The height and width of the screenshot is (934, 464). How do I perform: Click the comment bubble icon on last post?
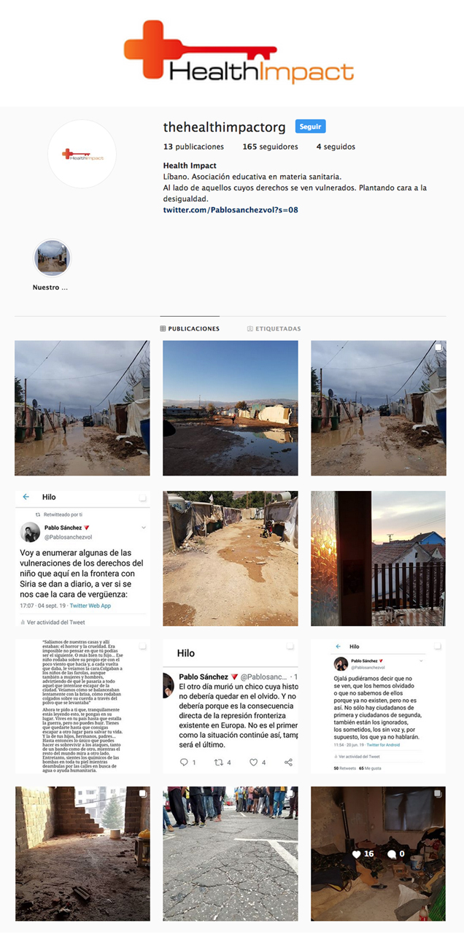(x=392, y=854)
